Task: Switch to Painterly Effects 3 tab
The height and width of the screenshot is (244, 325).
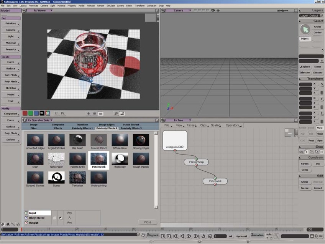Action: coord(131,128)
